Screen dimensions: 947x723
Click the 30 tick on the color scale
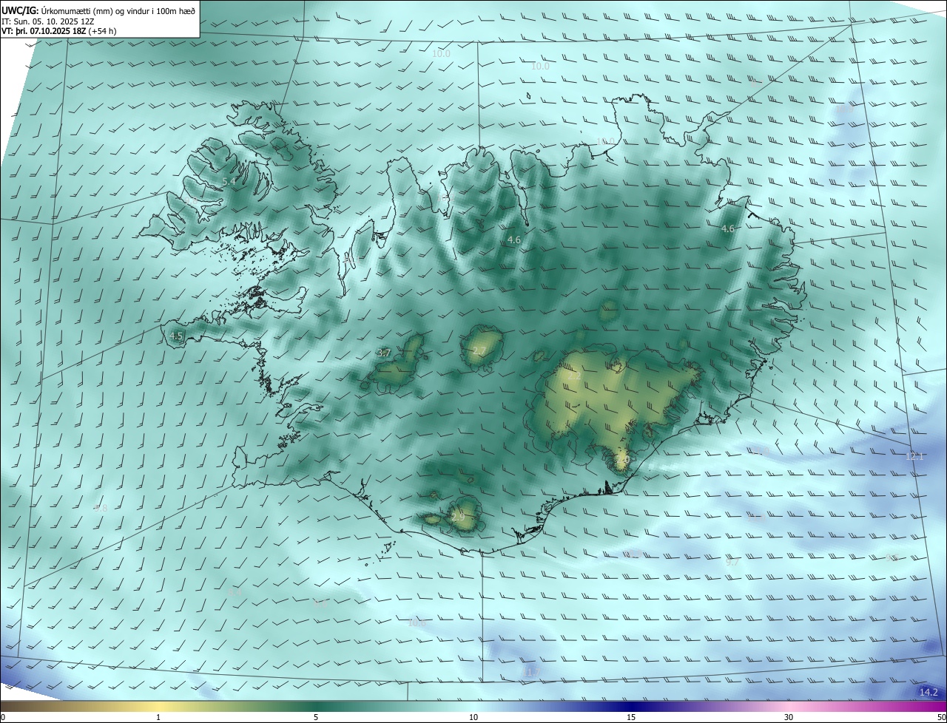pyautogui.click(x=789, y=718)
